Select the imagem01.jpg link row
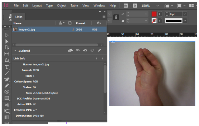This screenshot has height=126, width=199. (59, 30)
